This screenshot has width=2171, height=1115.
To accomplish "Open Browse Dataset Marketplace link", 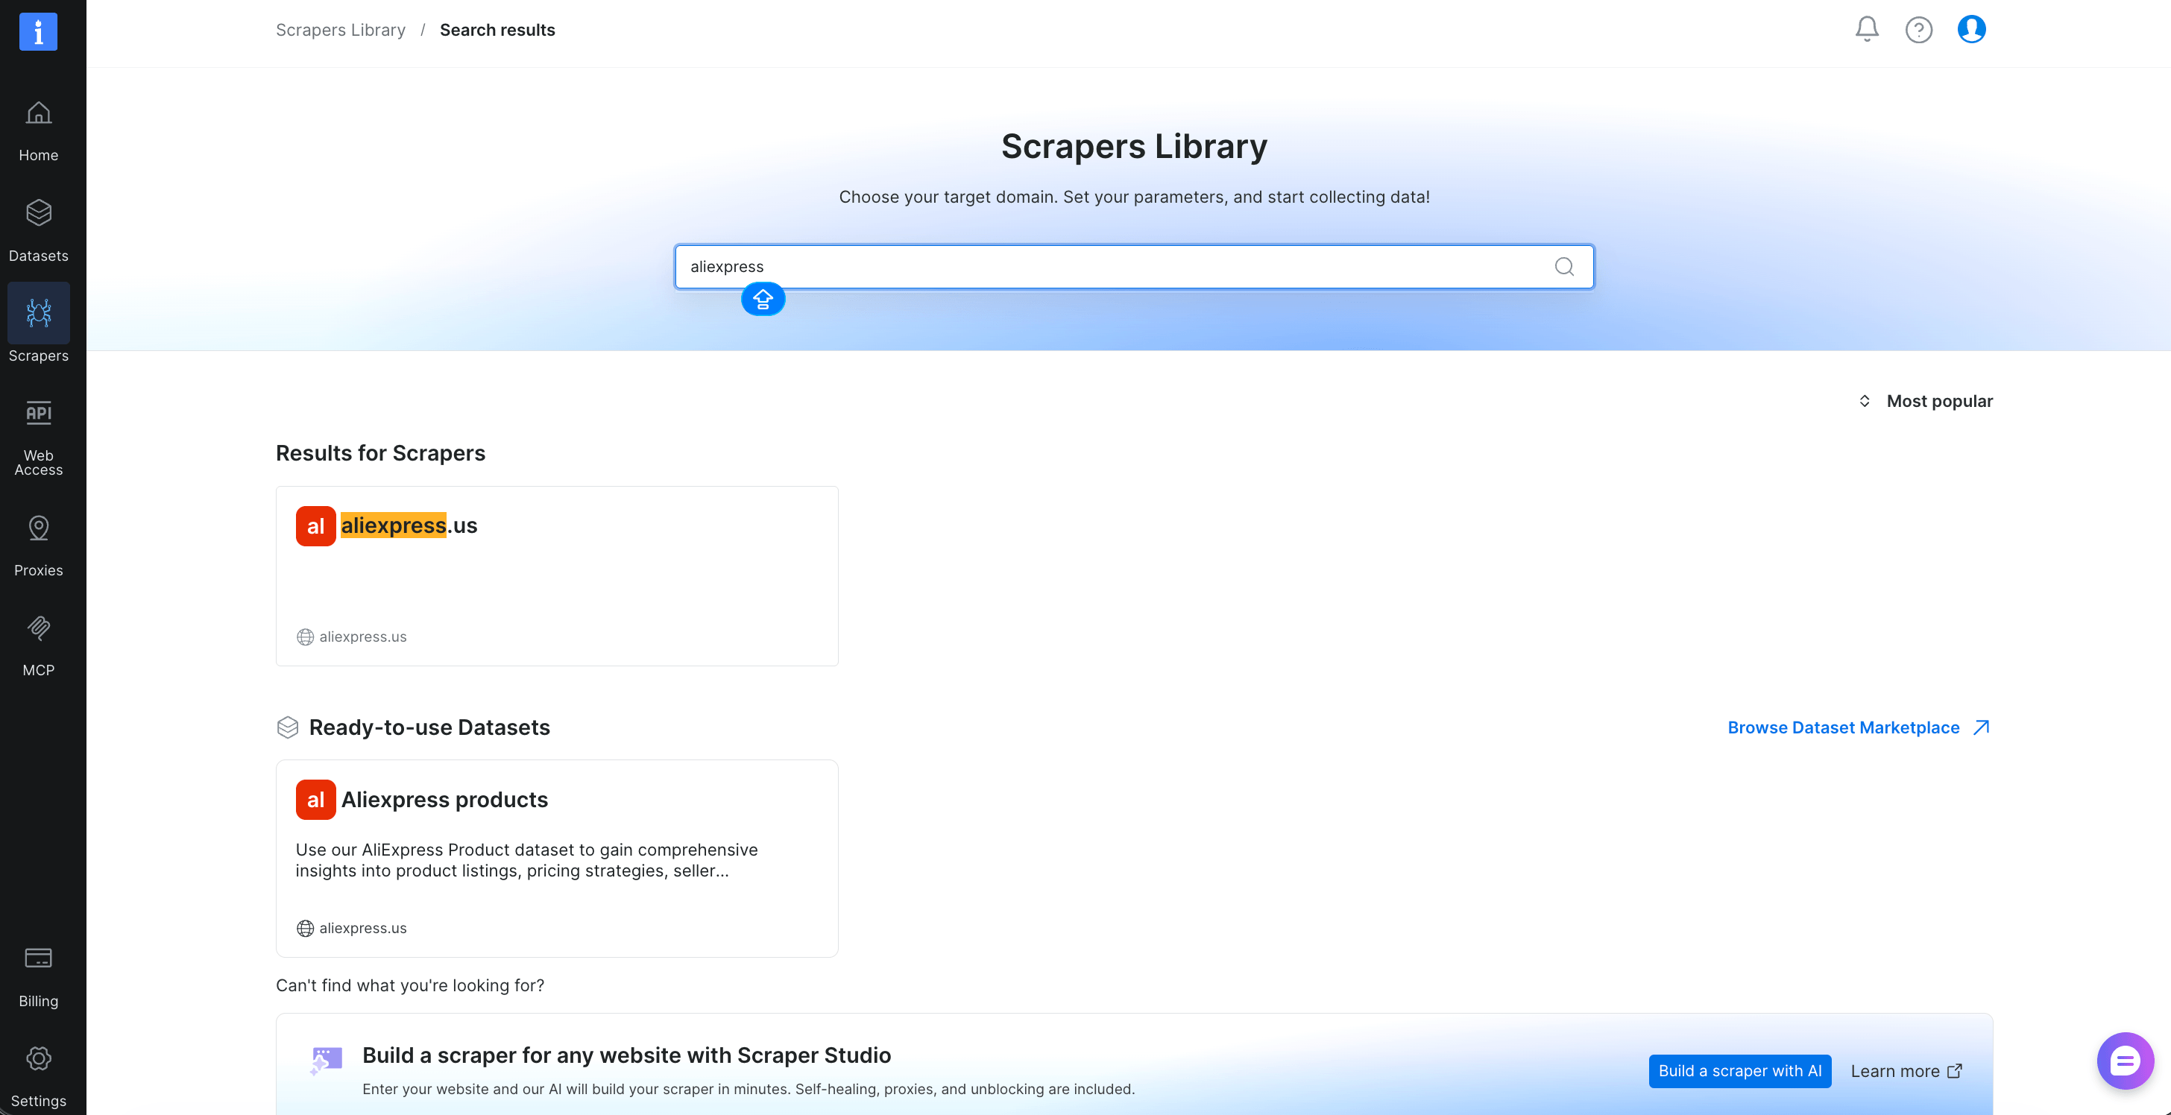I will pos(1859,727).
